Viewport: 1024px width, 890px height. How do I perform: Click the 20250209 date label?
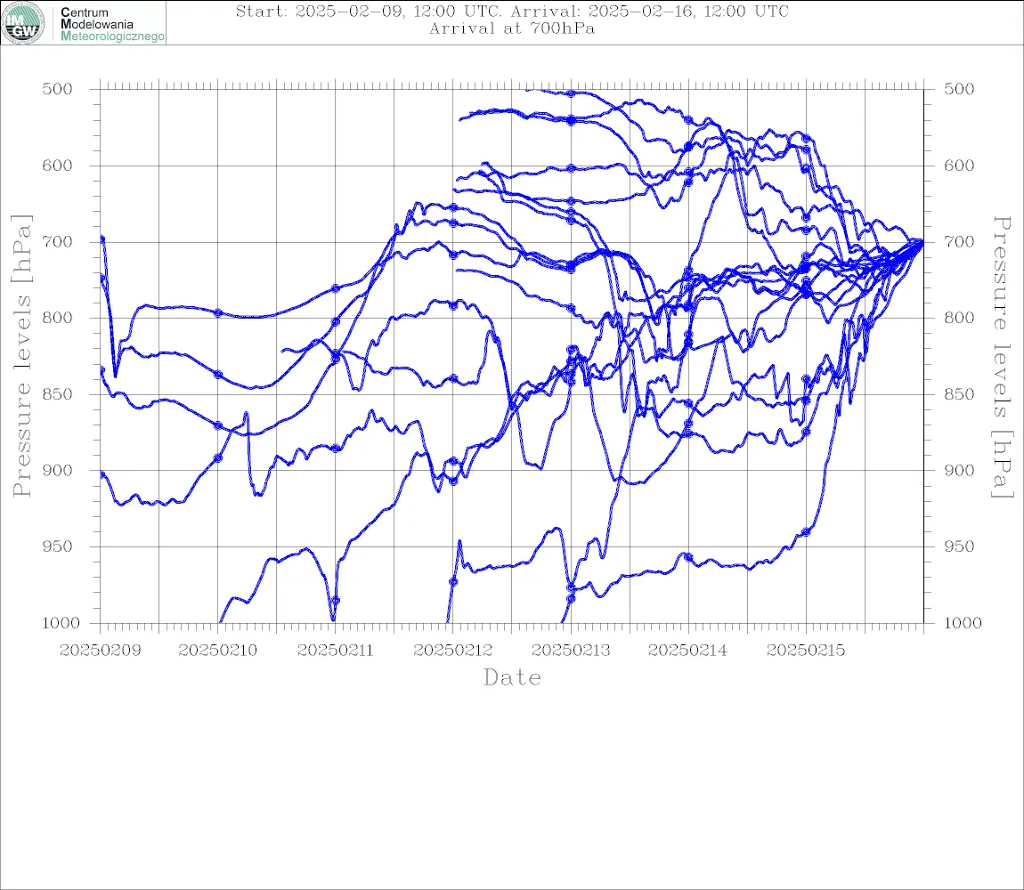(100, 651)
